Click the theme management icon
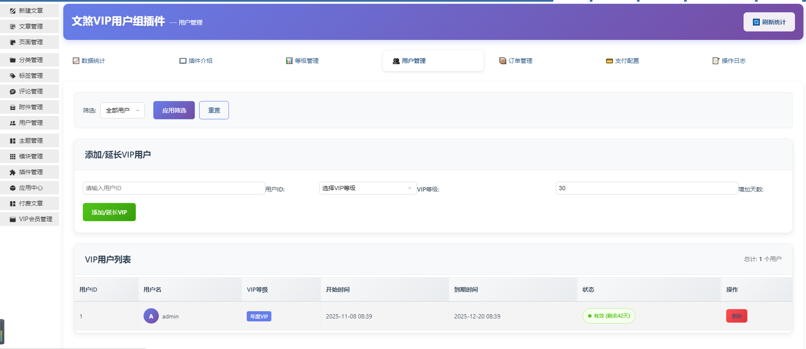 13,141
